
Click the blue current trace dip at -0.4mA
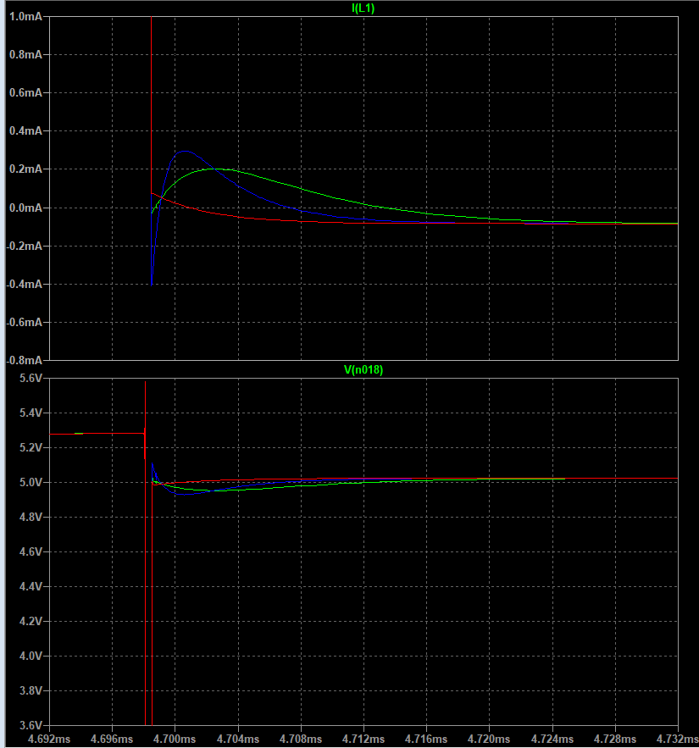click(x=152, y=285)
